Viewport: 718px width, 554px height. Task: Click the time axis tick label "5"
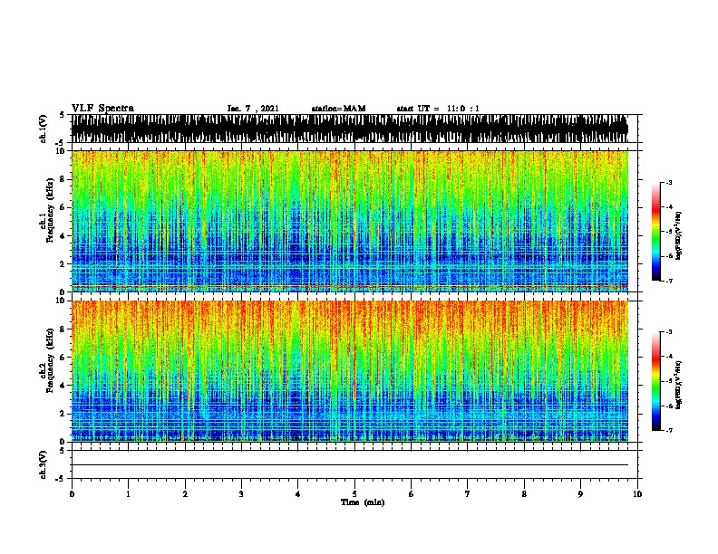(x=354, y=494)
